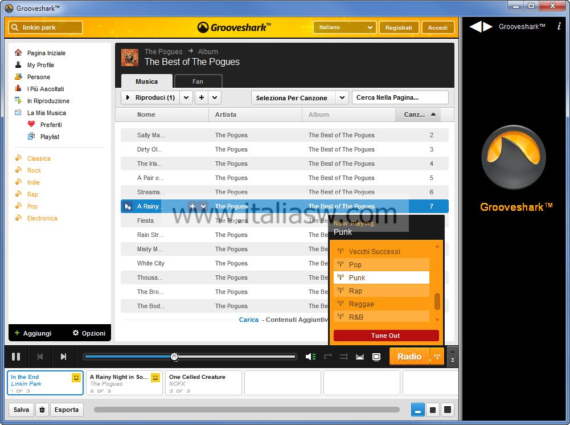Open In Riproduzione queue icon
This screenshot has height=425, width=570.
click(18, 100)
